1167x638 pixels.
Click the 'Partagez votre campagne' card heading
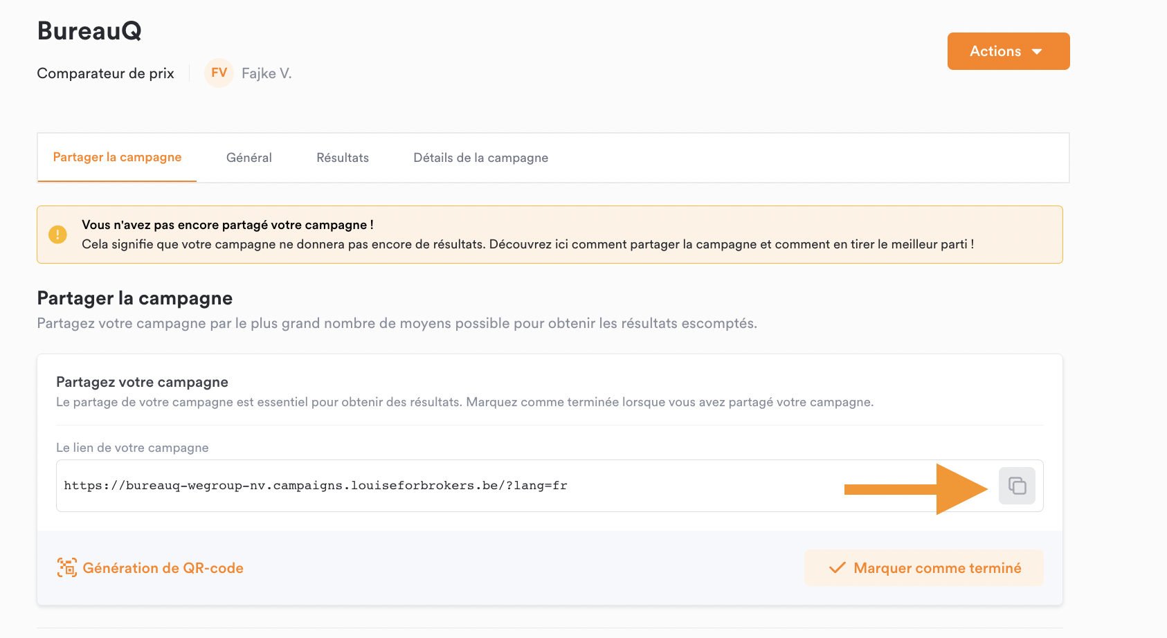pyautogui.click(x=142, y=382)
